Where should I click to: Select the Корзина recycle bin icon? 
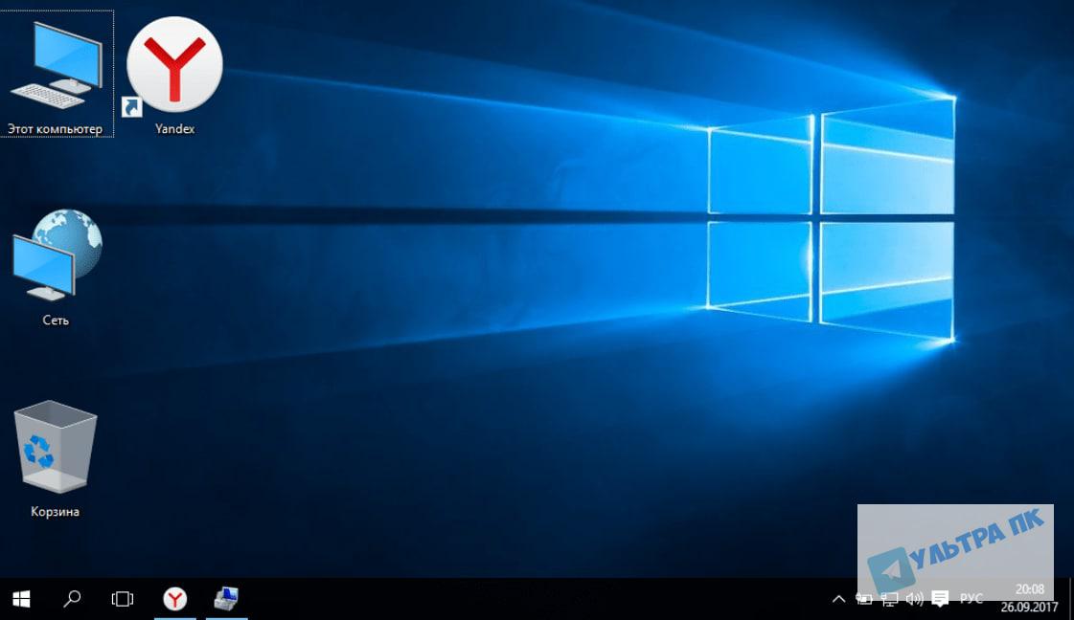point(55,458)
